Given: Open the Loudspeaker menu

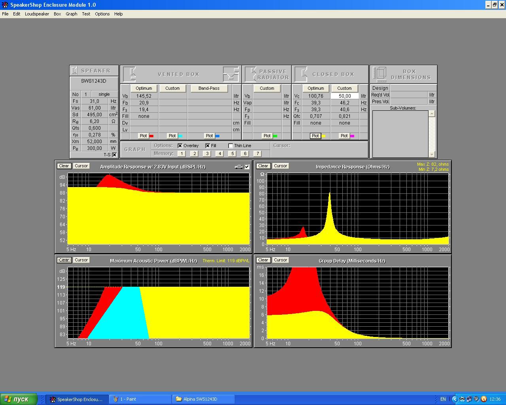Looking at the screenshot, I should 37,14.
